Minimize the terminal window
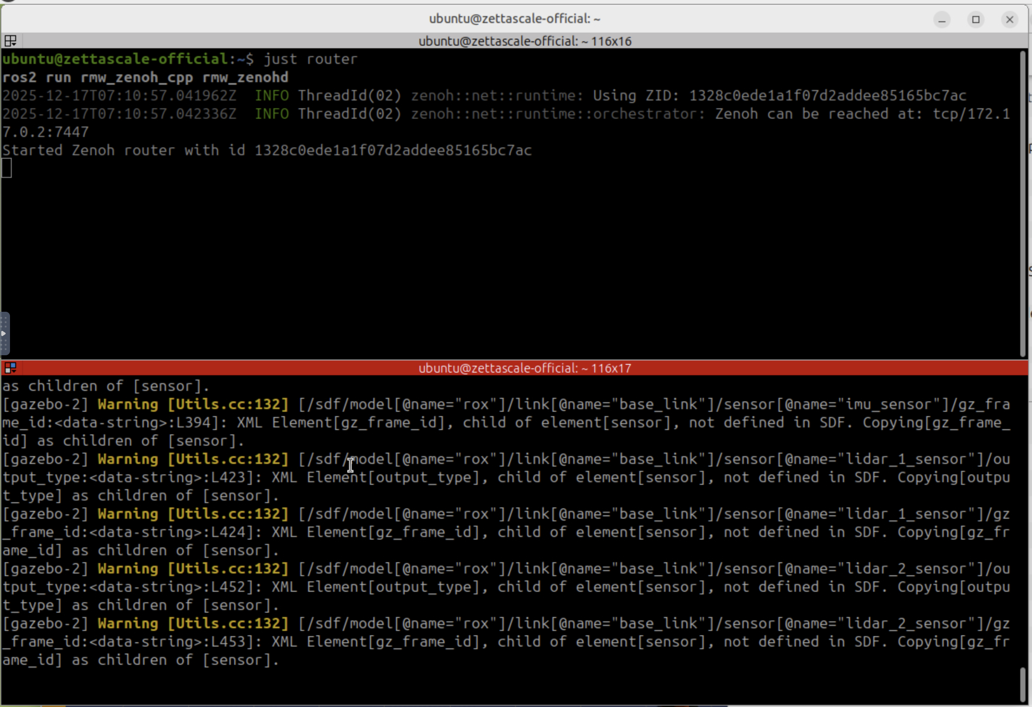Image resolution: width=1032 pixels, height=707 pixels. click(x=942, y=20)
